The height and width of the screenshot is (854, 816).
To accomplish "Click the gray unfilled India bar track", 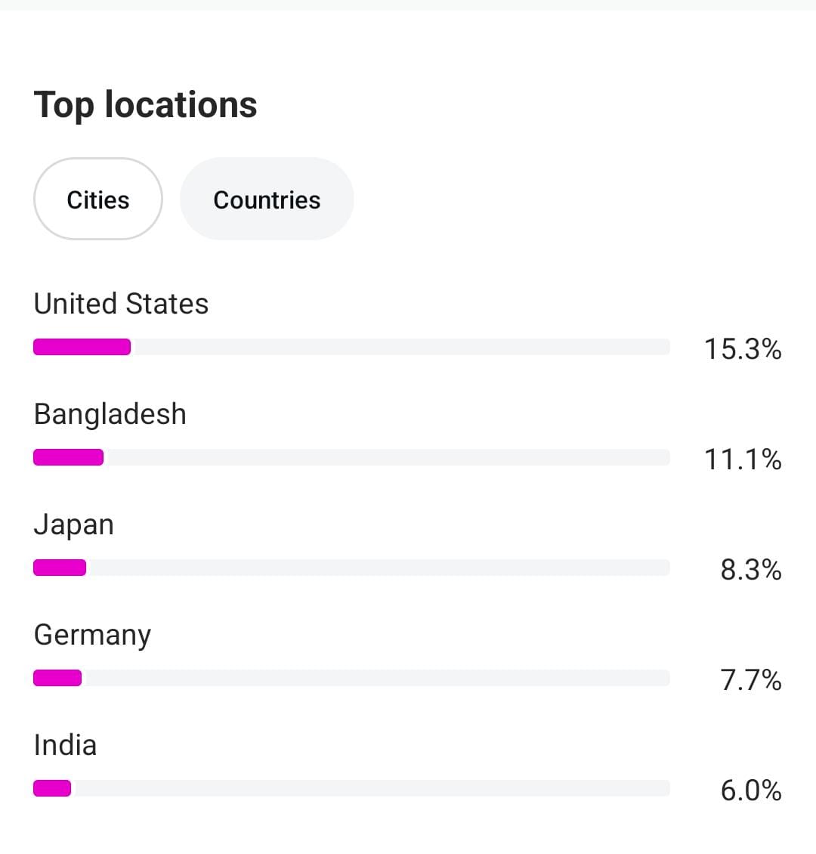I will coord(370,788).
